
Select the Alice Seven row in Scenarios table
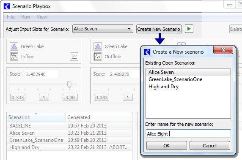[69, 133]
